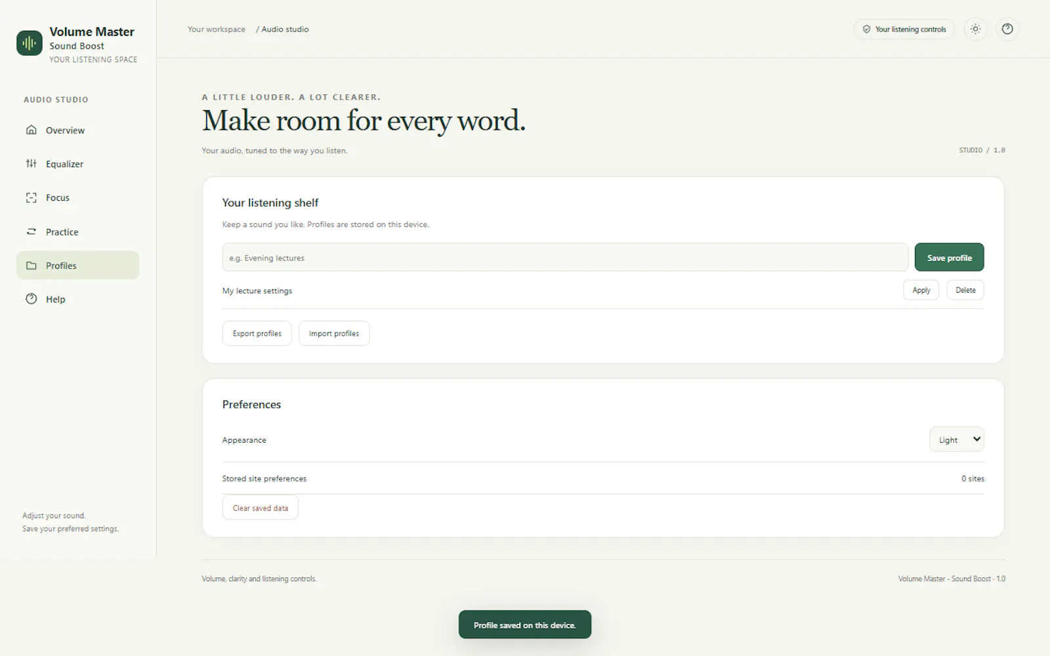Open the Help page from sidebar
The height and width of the screenshot is (656, 1050).
(x=77, y=299)
